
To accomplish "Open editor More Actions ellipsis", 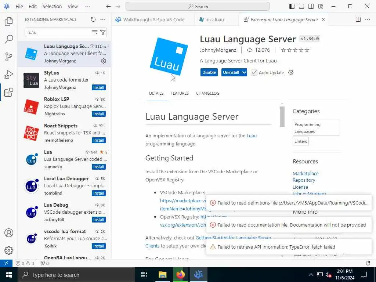I will (x=368, y=19).
